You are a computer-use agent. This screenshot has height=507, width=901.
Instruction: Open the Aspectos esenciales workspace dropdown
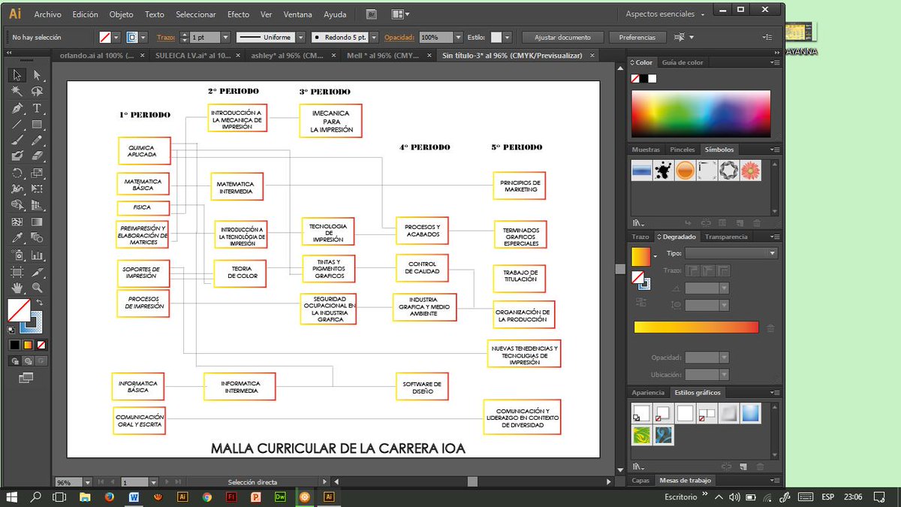point(665,14)
